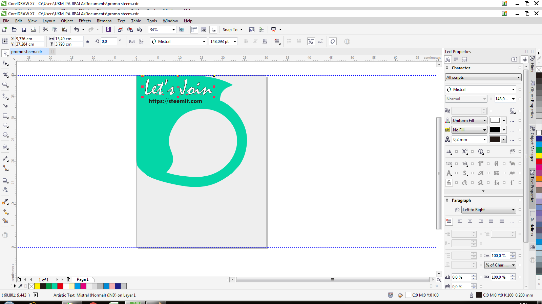Viewport: 542px width, 304px height.
Task: Collapse the Paragraph section
Action: click(447, 200)
